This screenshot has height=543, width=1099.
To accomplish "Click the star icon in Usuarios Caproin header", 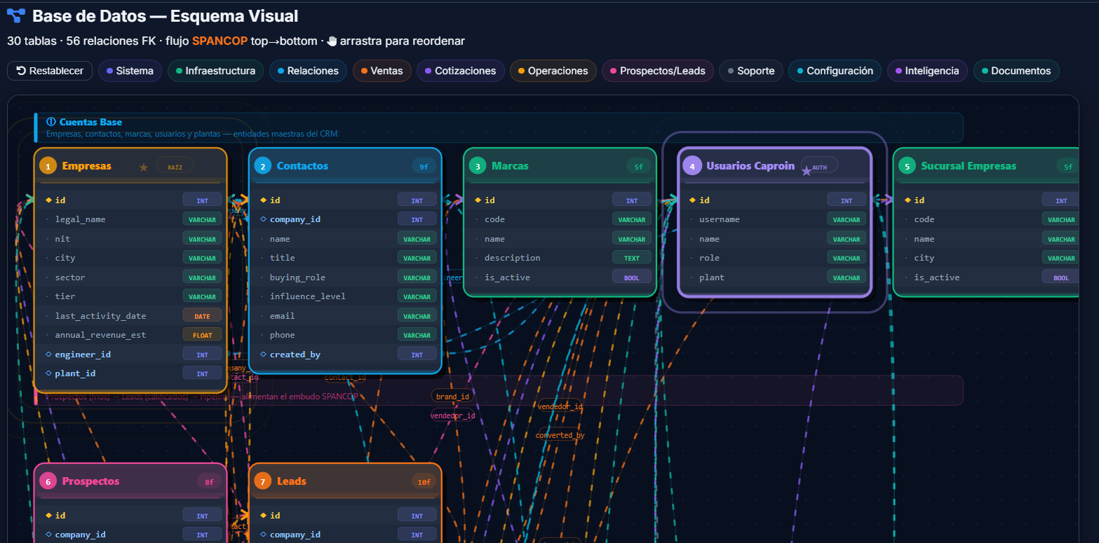I will coord(807,171).
